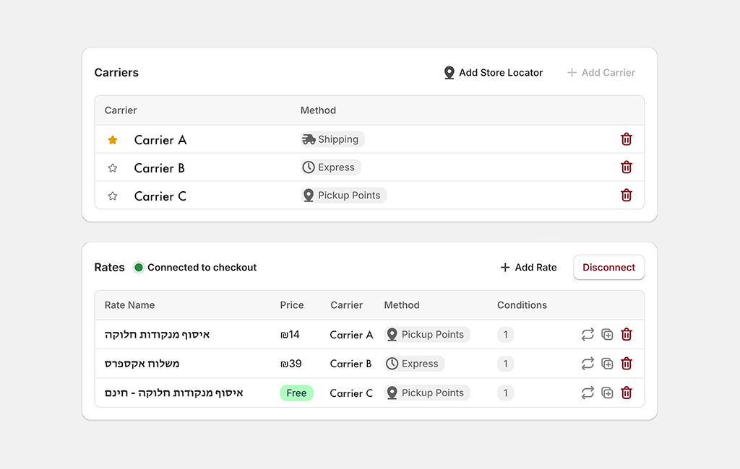
Task: Unstar Carrier A favorite star
Action: coord(112,140)
